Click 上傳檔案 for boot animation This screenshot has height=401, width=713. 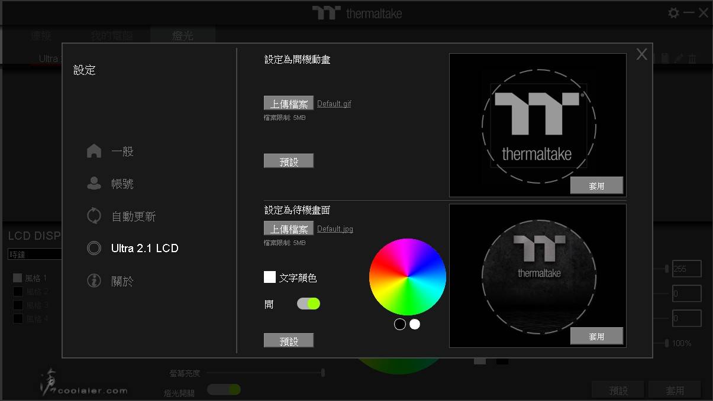pyautogui.click(x=289, y=103)
